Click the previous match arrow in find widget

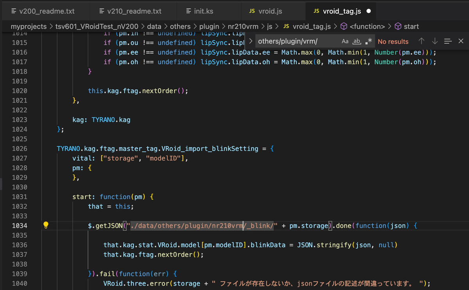(421, 41)
